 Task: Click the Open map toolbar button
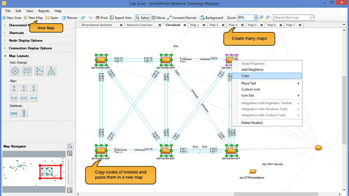(x=52, y=18)
